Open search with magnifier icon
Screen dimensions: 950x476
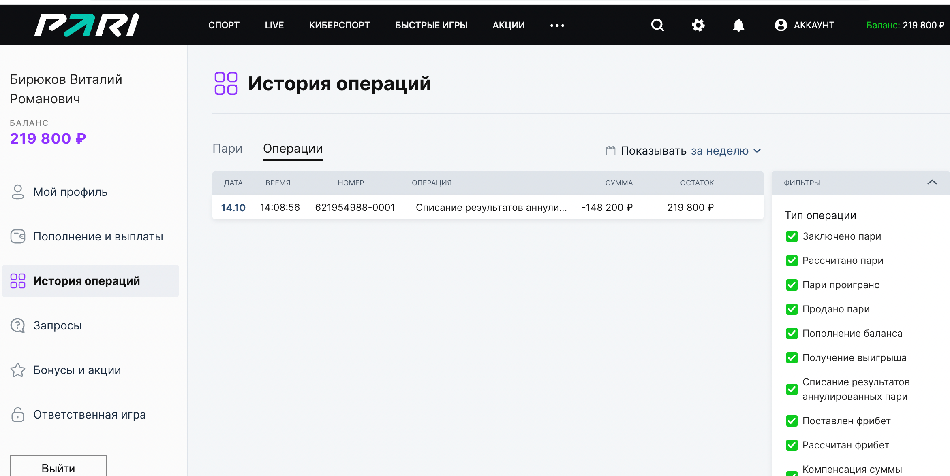[657, 25]
